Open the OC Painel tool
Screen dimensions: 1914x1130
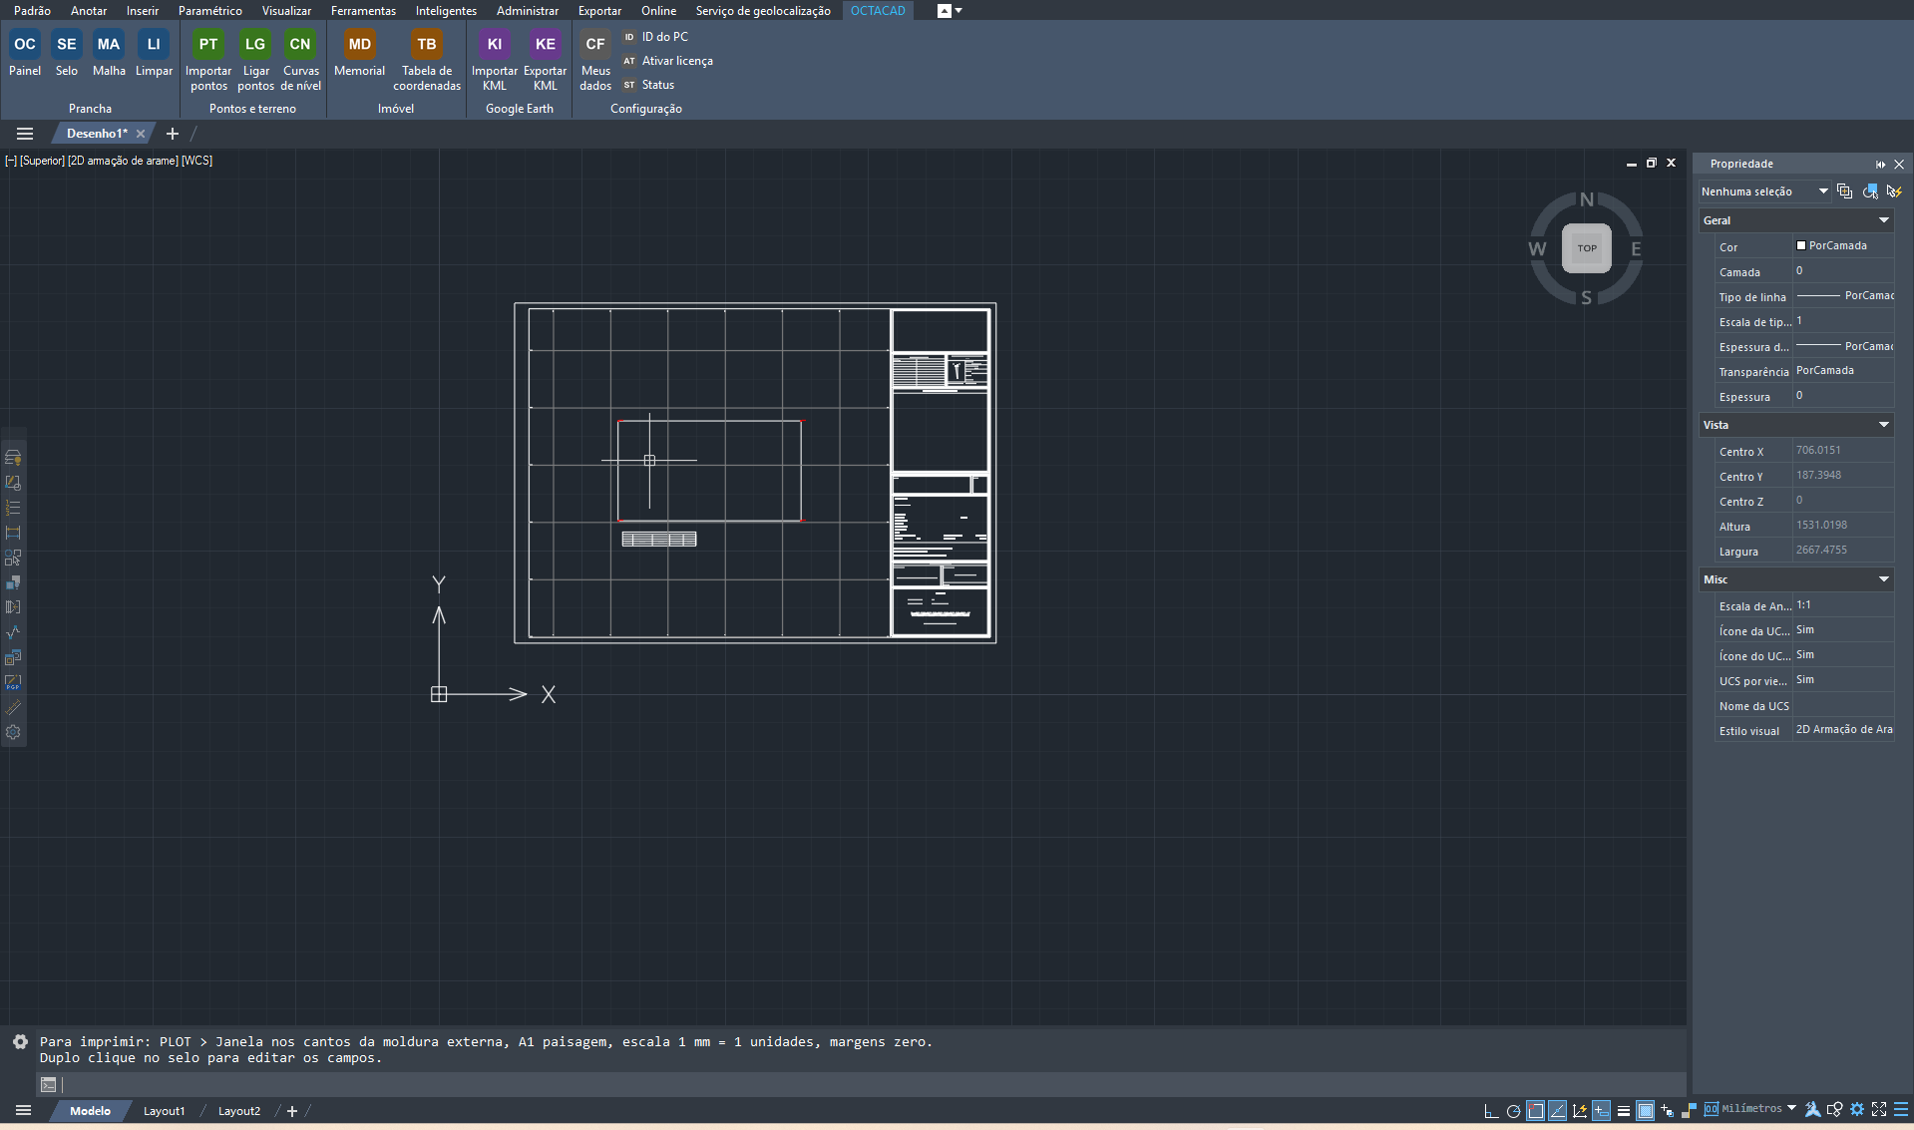(25, 54)
